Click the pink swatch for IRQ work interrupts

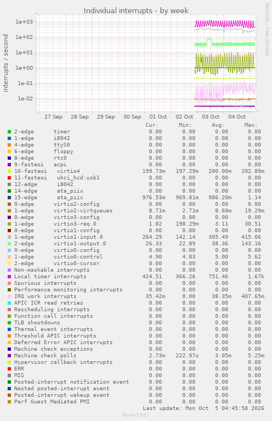coord(9,296)
